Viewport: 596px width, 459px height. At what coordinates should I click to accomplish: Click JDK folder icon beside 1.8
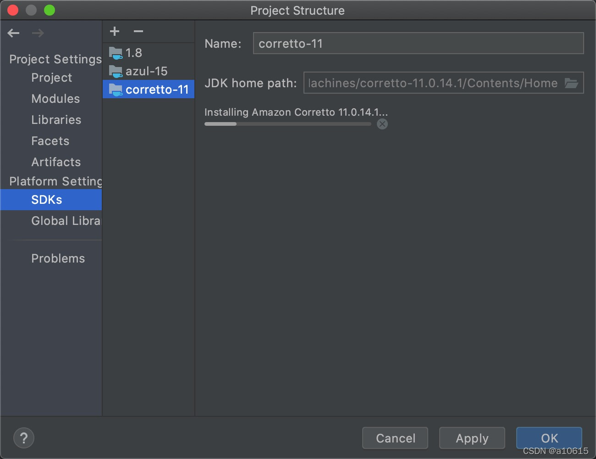click(x=116, y=53)
